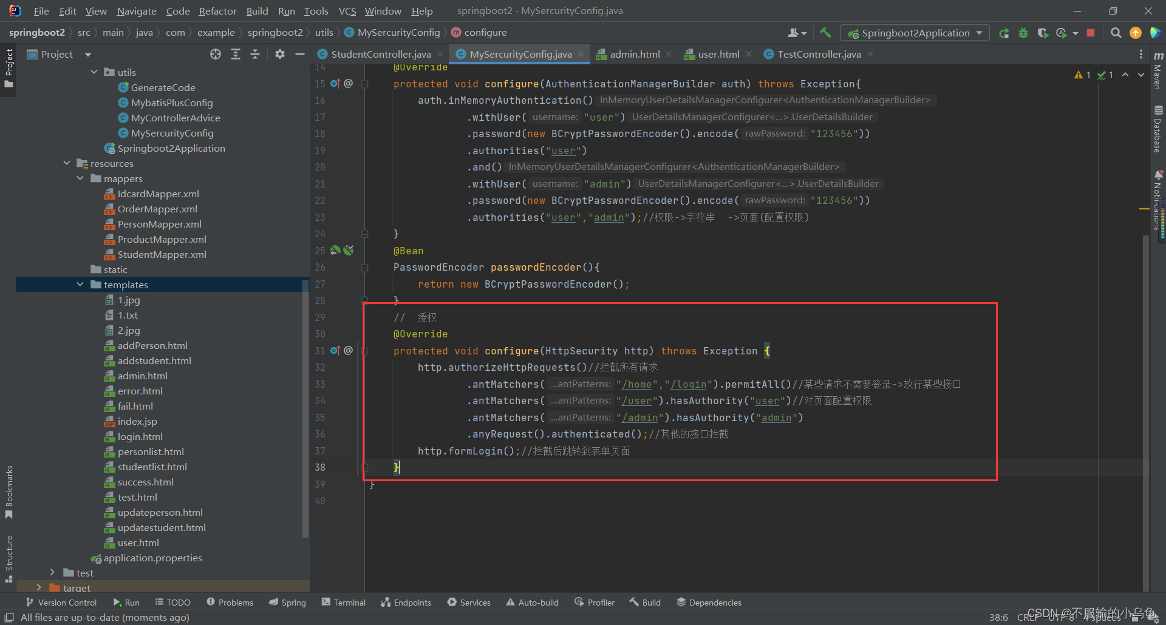Open editor tabs more options menu
The image size is (1166, 625).
[x=1140, y=54]
